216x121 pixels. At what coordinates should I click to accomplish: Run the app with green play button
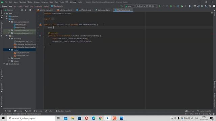pyautogui.click(x=160, y=6)
